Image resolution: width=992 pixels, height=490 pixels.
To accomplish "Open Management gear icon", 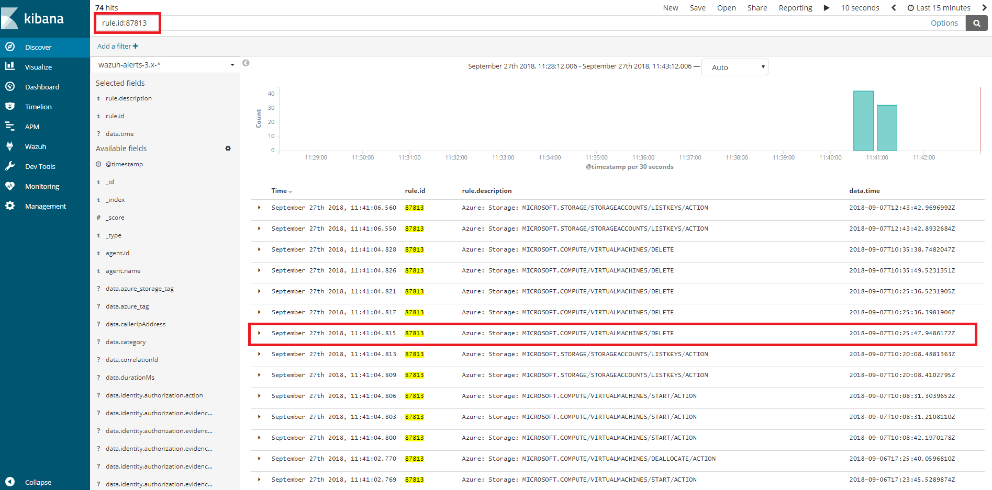I will [10, 206].
